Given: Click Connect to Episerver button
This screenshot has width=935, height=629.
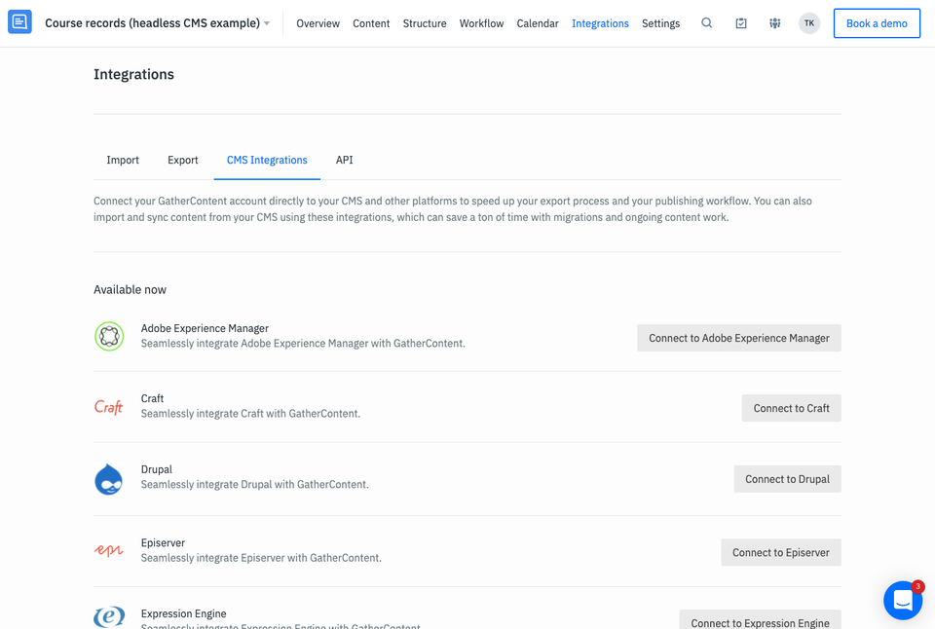Looking at the screenshot, I should [780, 553].
